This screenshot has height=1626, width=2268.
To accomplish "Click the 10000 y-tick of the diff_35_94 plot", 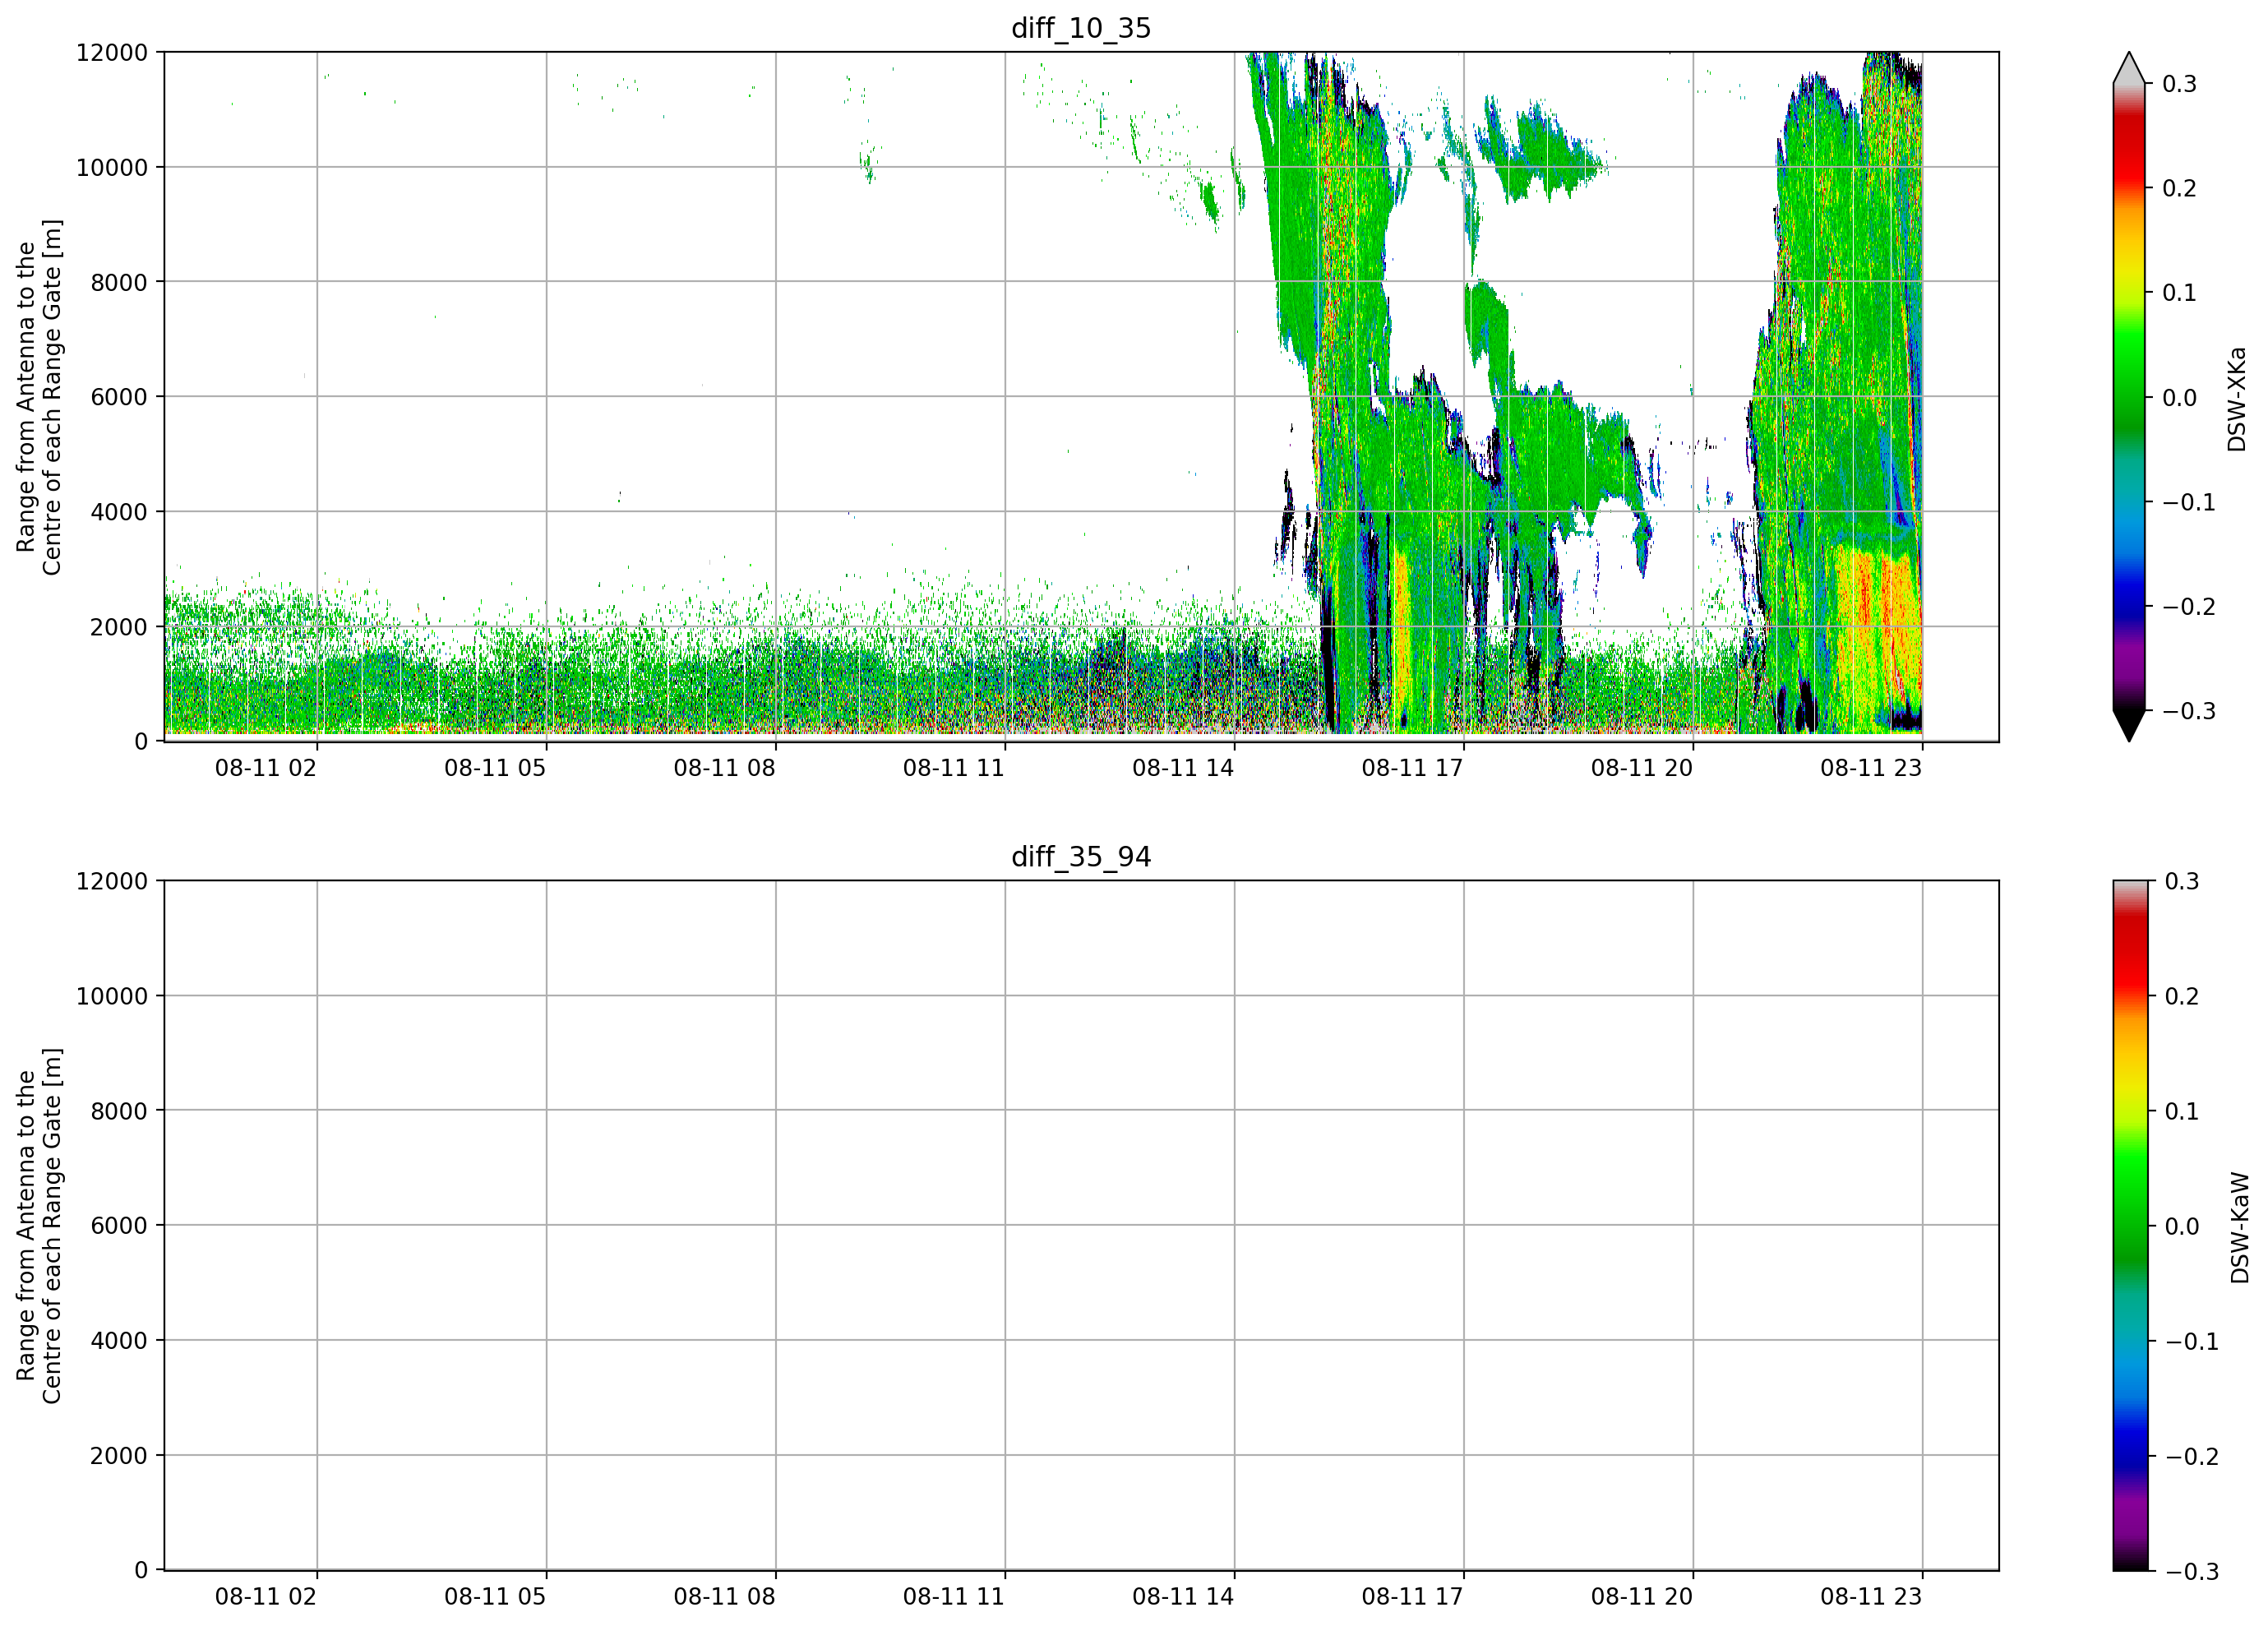I will 112,996.
